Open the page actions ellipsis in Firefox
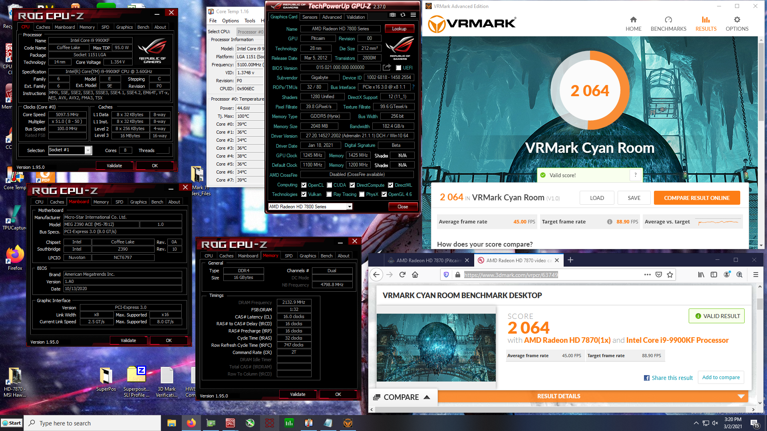This screenshot has width=767, height=431. pos(648,275)
